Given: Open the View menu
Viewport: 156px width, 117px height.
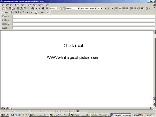Looking at the screenshot, I should coord(12,5).
